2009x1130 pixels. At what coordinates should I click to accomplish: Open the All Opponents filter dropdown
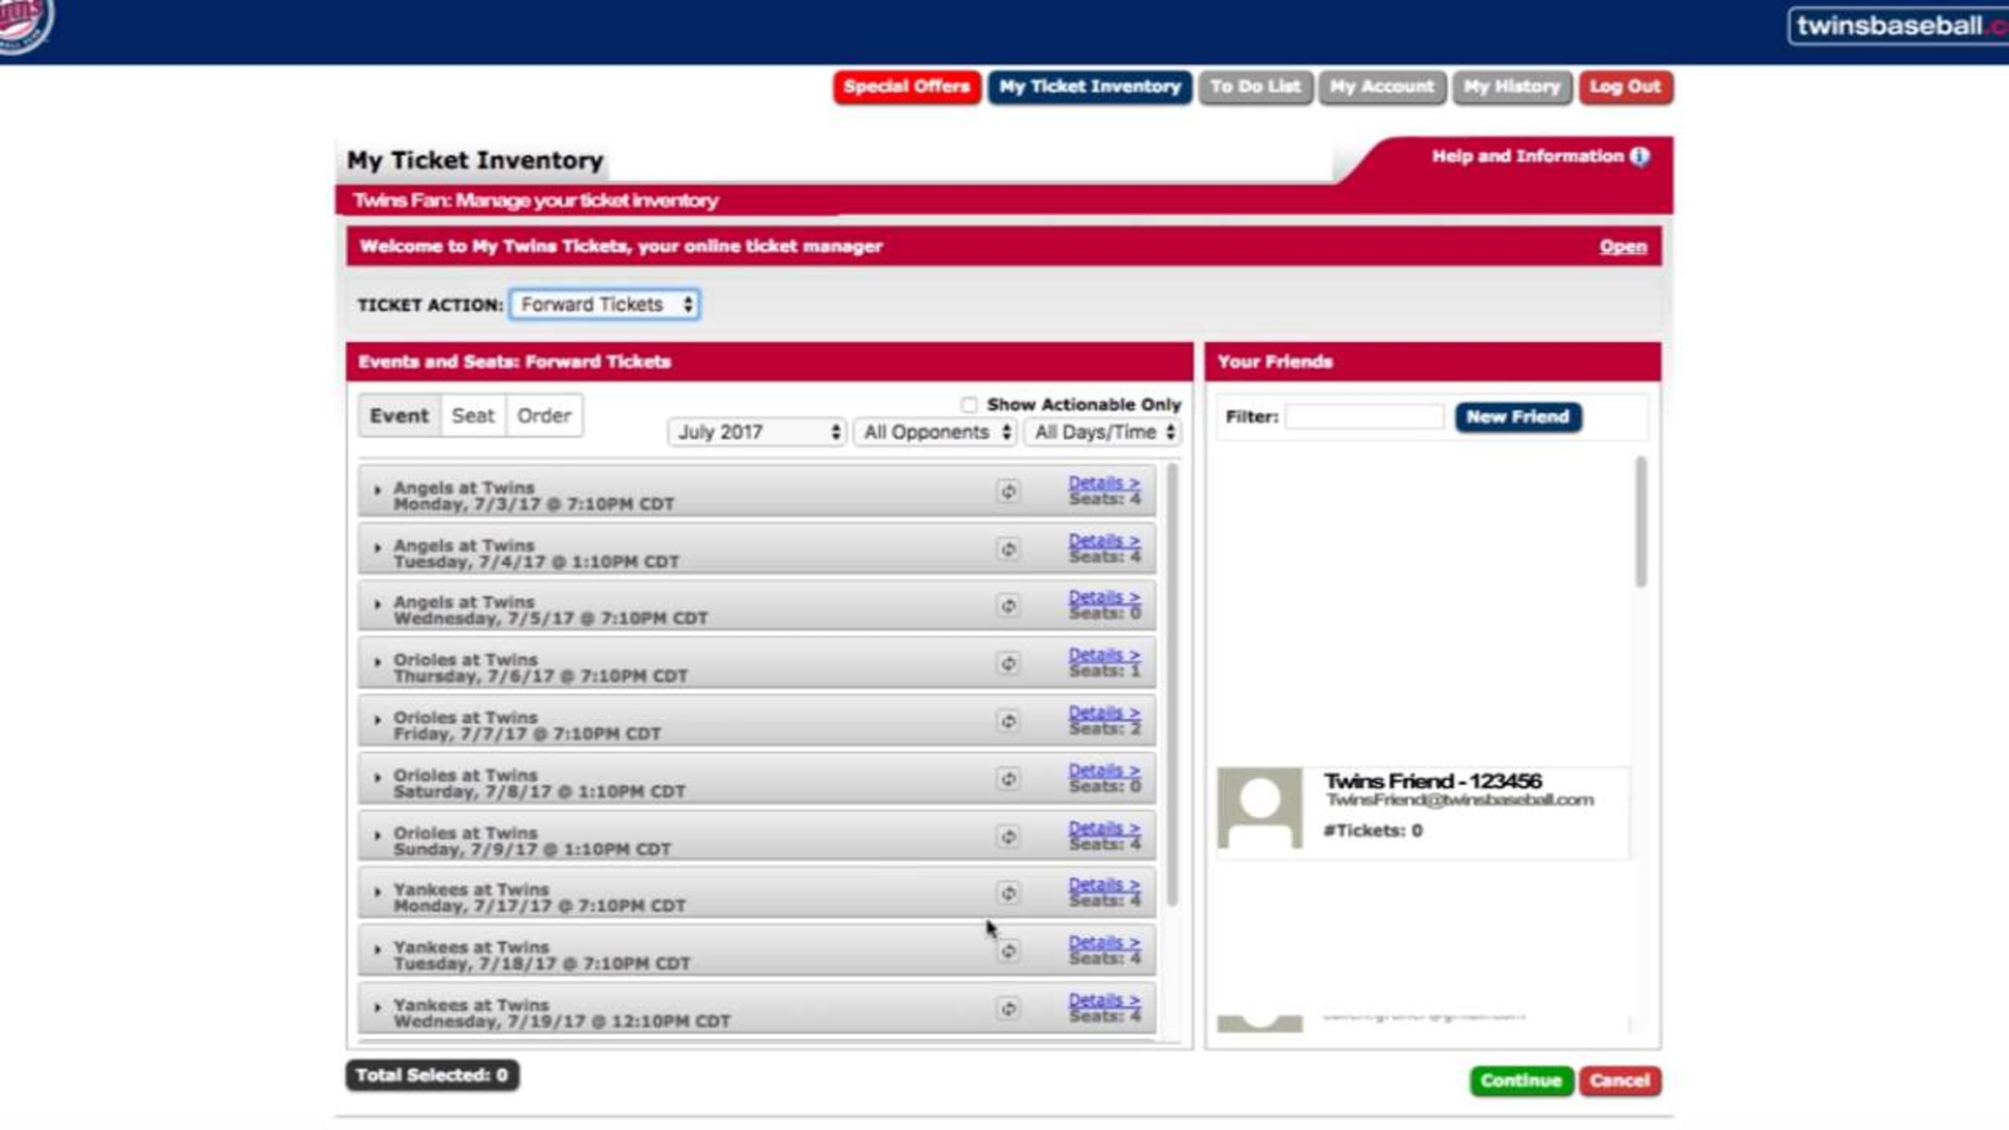click(935, 432)
